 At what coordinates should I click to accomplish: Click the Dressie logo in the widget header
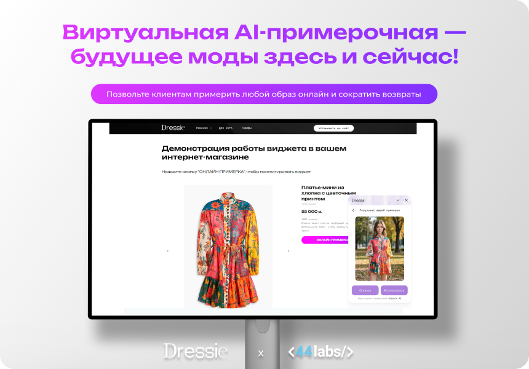357,200
